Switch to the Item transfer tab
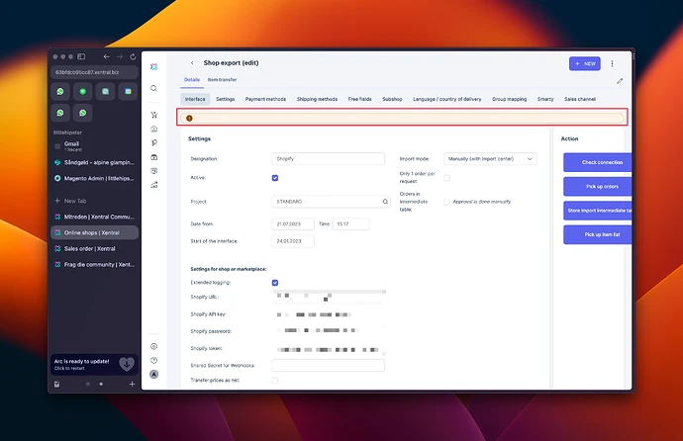The width and height of the screenshot is (683, 441). pyautogui.click(x=222, y=79)
